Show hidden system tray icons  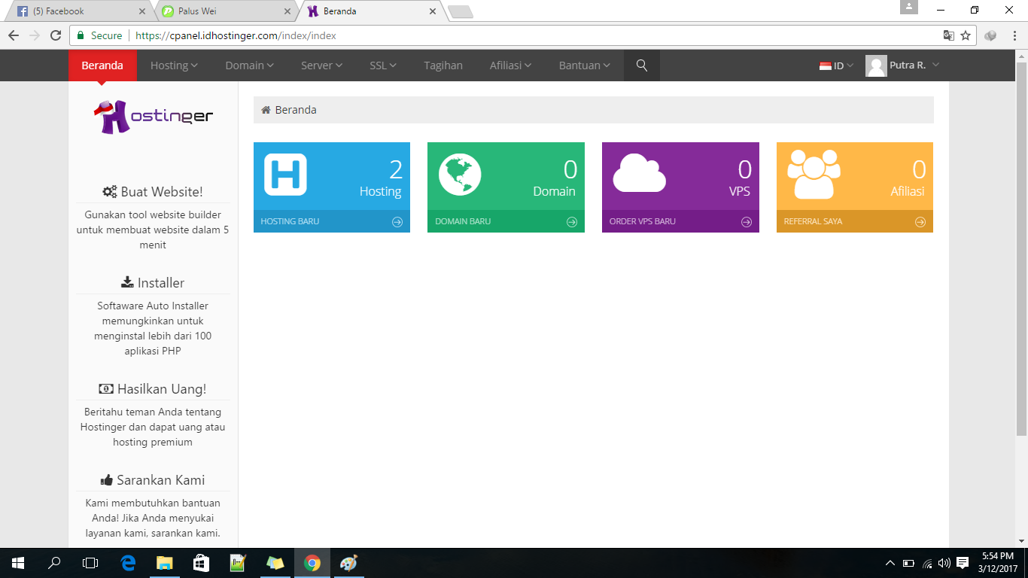[x=890, y=563]
